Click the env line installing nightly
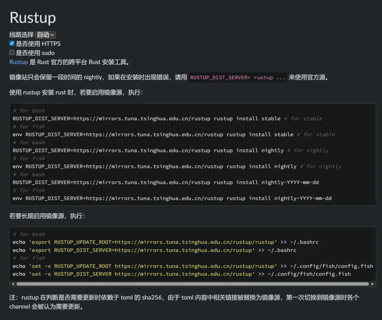Image resolution: width=382 pixels, height=320 pixels. click(177, 166)
